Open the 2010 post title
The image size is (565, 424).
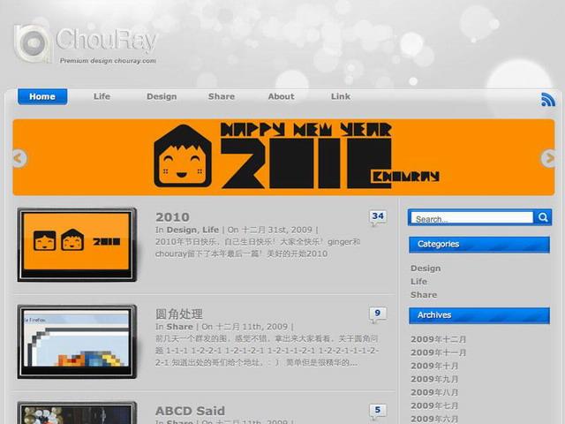(173, 217)
